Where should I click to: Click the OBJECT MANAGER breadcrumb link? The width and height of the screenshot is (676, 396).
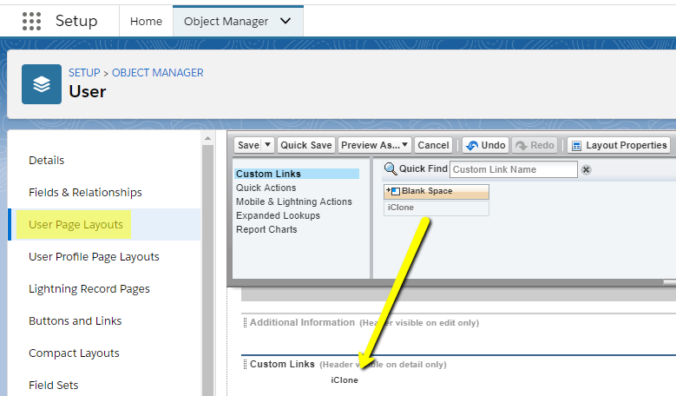157,72
